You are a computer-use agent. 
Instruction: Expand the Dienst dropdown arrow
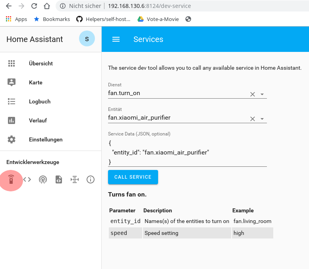pyautogui.click(x=262, y=94)
